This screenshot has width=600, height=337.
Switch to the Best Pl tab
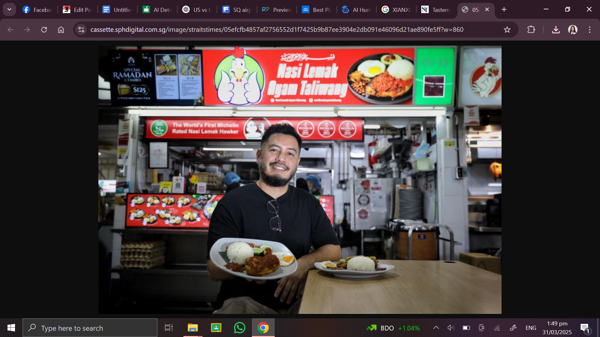(x=316, y=10)
